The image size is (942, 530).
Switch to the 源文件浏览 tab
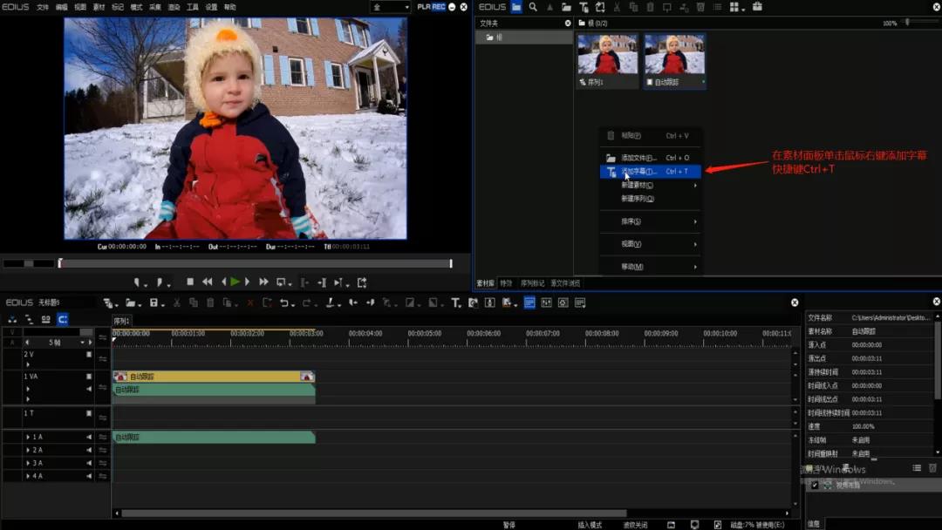coord(565,283)
